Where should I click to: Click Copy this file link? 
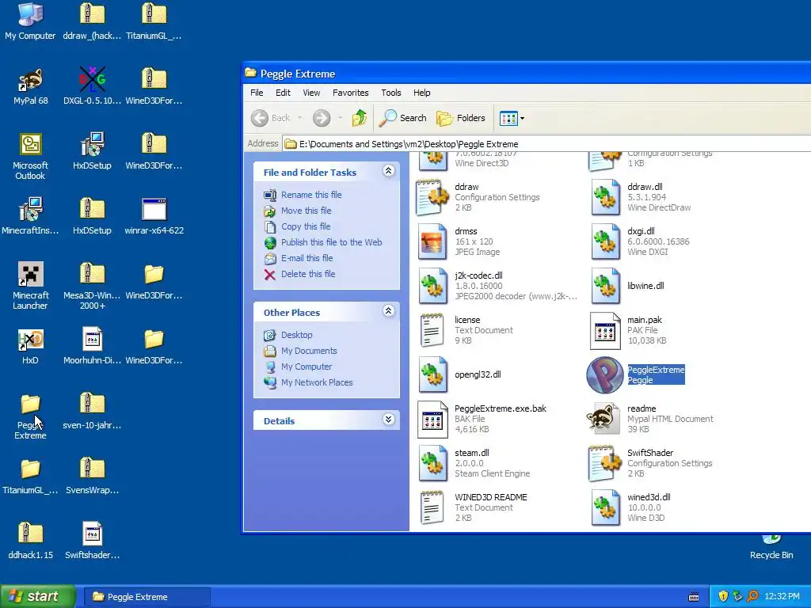coord(306,226)
